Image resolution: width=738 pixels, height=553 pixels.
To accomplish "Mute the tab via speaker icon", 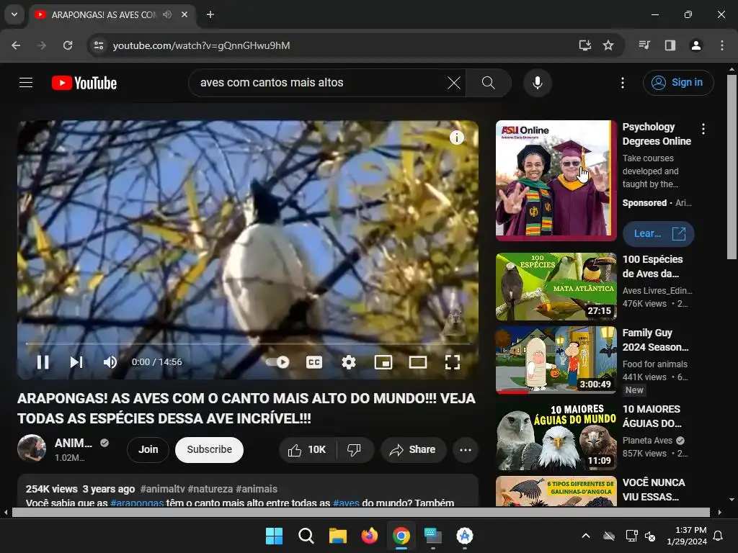I will (x=167, y=14).
